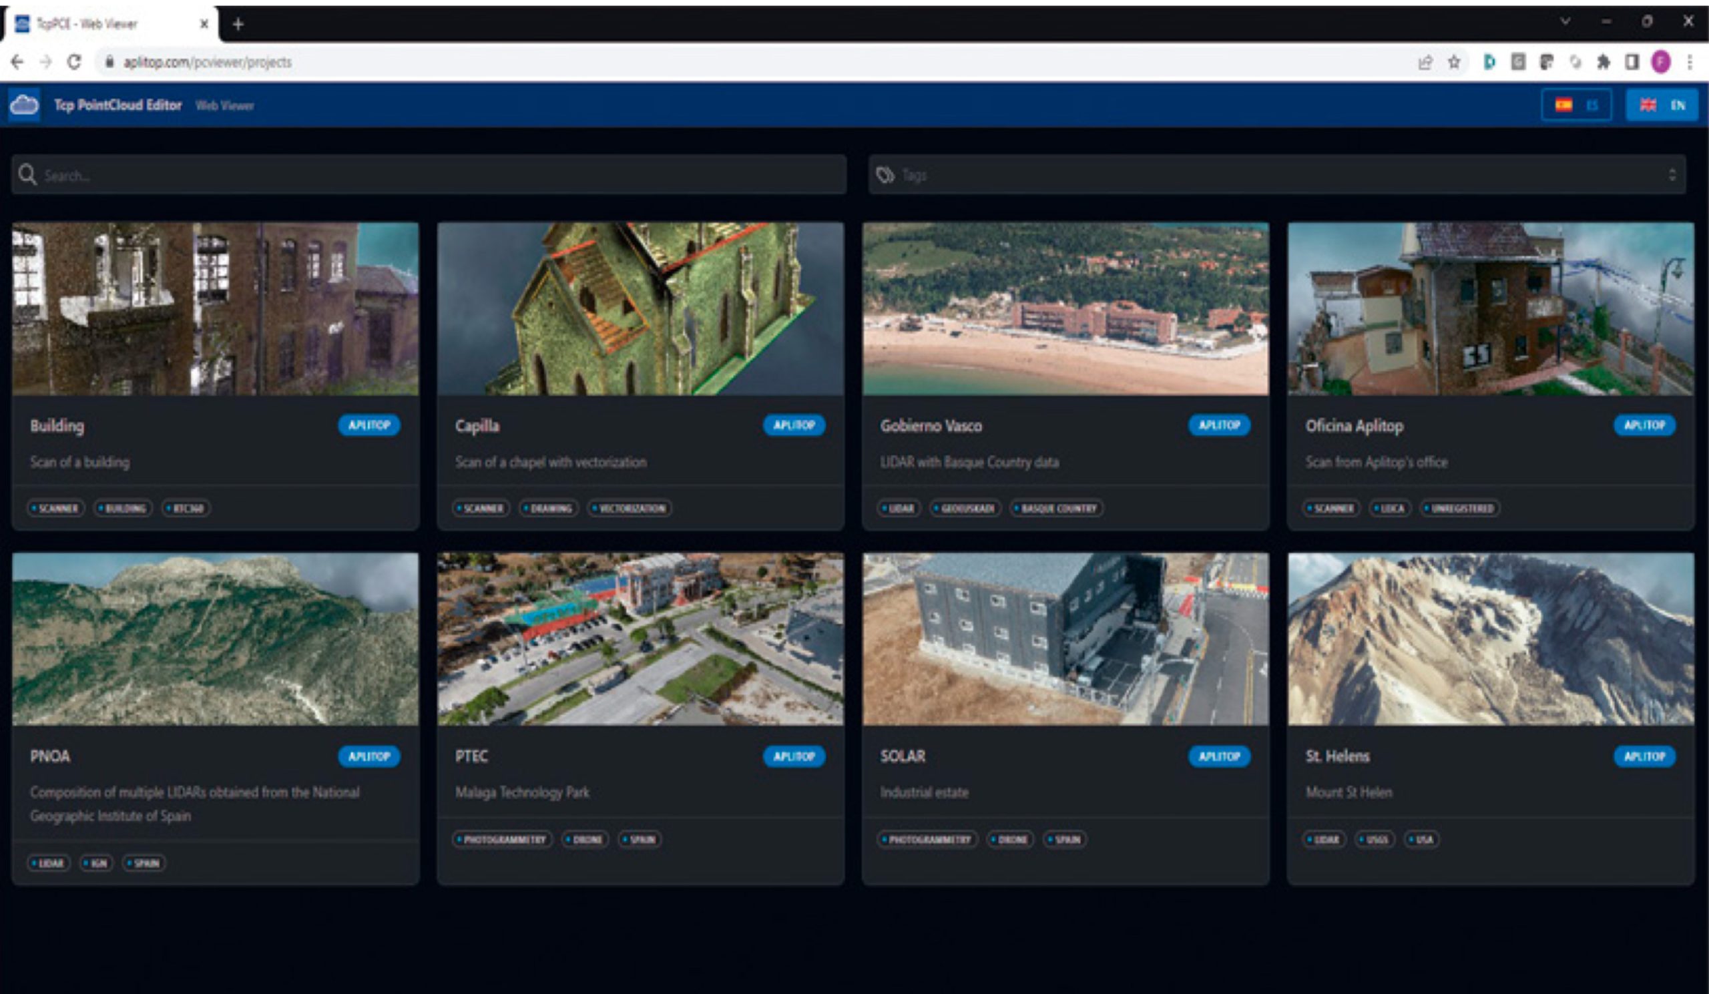Select USGS tag on St. Helens card
Screen dimensions: 1709x994
tap(1375, 839)
